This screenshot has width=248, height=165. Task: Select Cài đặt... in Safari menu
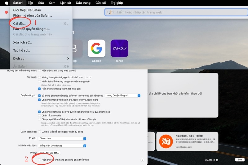pos(20,24)
